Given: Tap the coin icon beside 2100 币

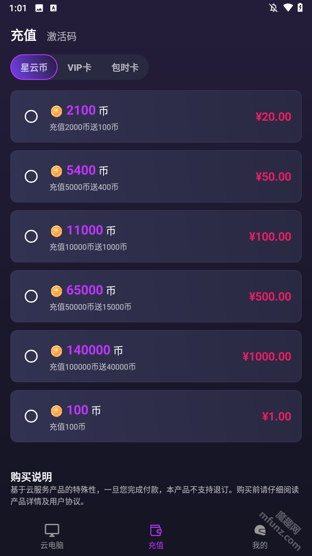Looking at the screenshot, I should (56, 111).
